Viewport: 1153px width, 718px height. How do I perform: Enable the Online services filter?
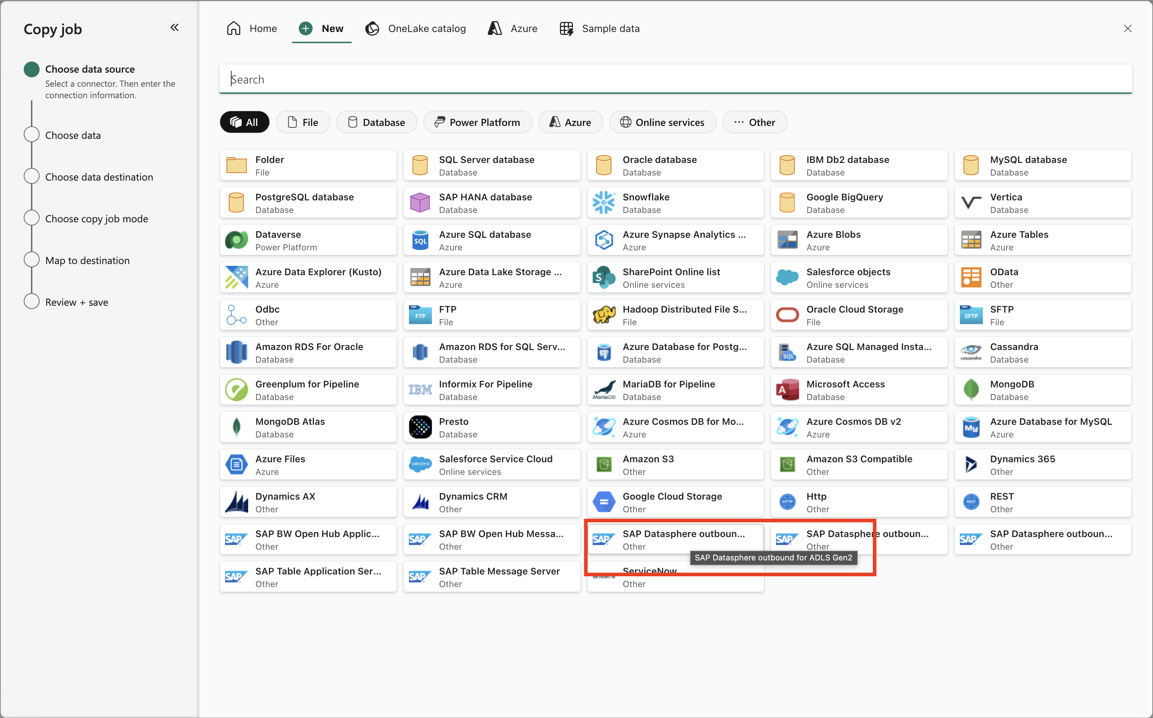(x=663, y=122)
